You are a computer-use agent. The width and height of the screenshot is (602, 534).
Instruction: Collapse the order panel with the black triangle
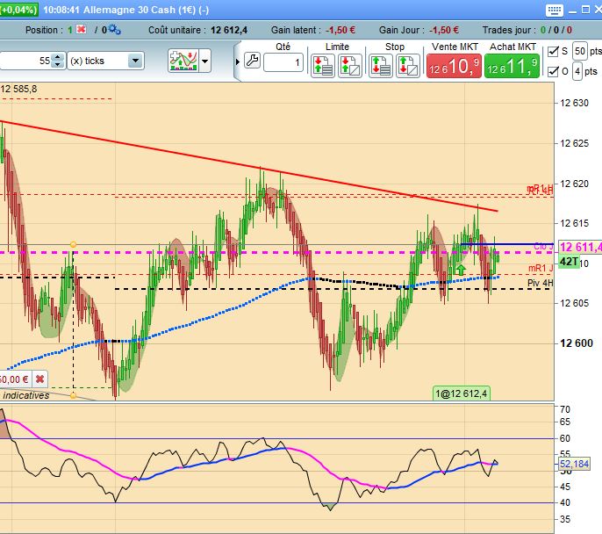(238, 61)
